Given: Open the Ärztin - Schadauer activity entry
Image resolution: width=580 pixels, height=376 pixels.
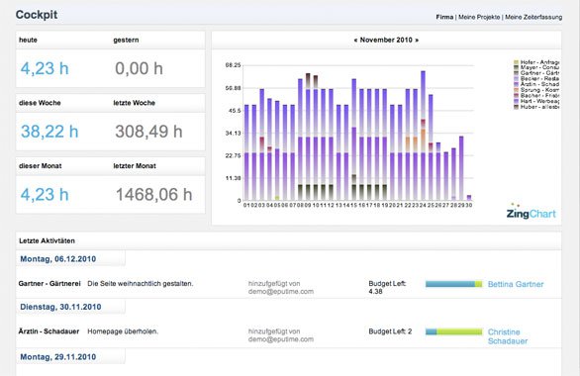Looking at the screenshot, I should coord(48,331).
